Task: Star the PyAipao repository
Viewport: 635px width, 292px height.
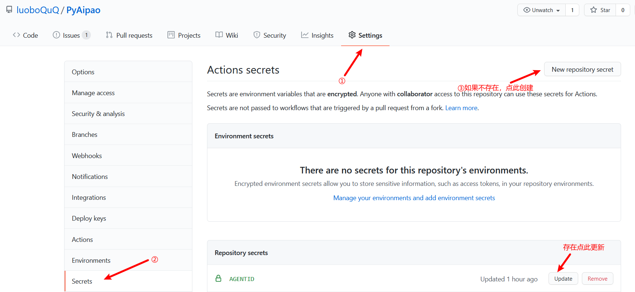Action: (x=600, y=10)
